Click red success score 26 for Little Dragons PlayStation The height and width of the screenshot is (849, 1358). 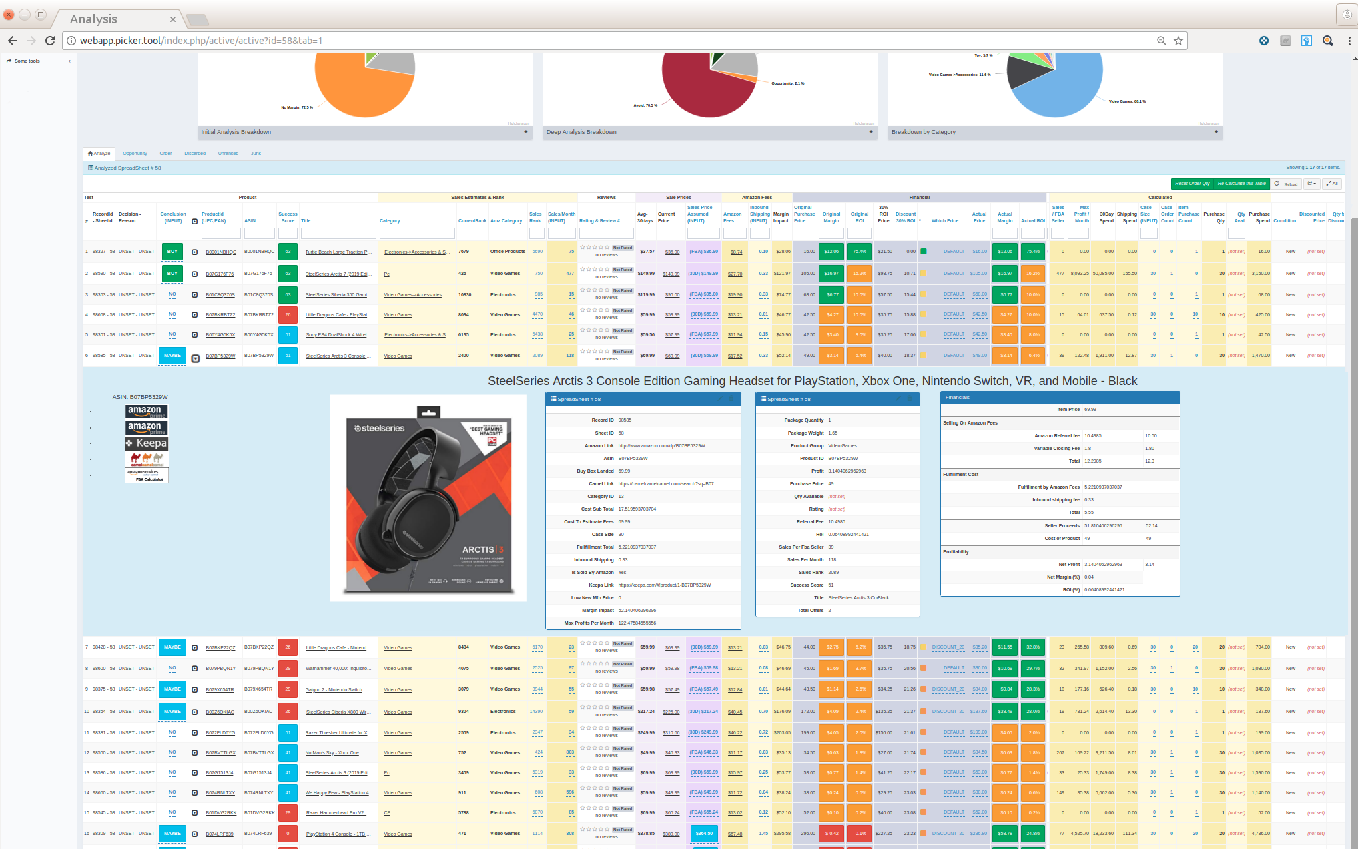[x=288, y=314]
